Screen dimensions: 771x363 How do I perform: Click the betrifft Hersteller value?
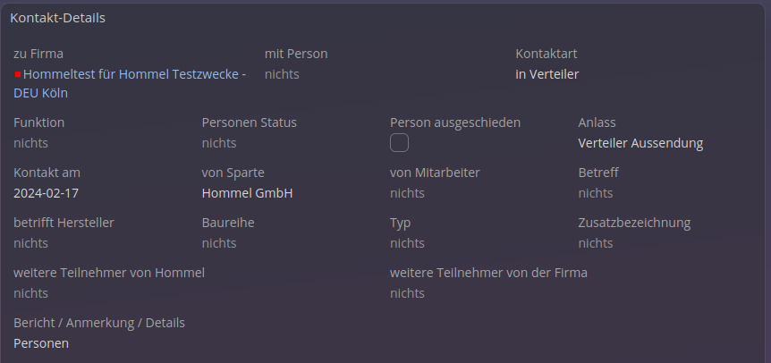tap(31, 243)
